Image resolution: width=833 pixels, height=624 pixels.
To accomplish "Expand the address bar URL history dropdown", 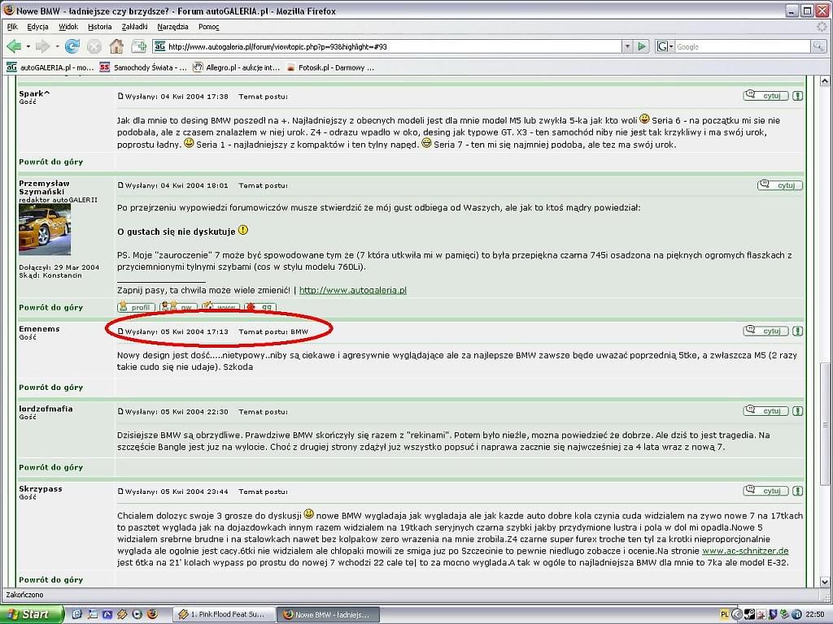I will [x=627, y=46].
